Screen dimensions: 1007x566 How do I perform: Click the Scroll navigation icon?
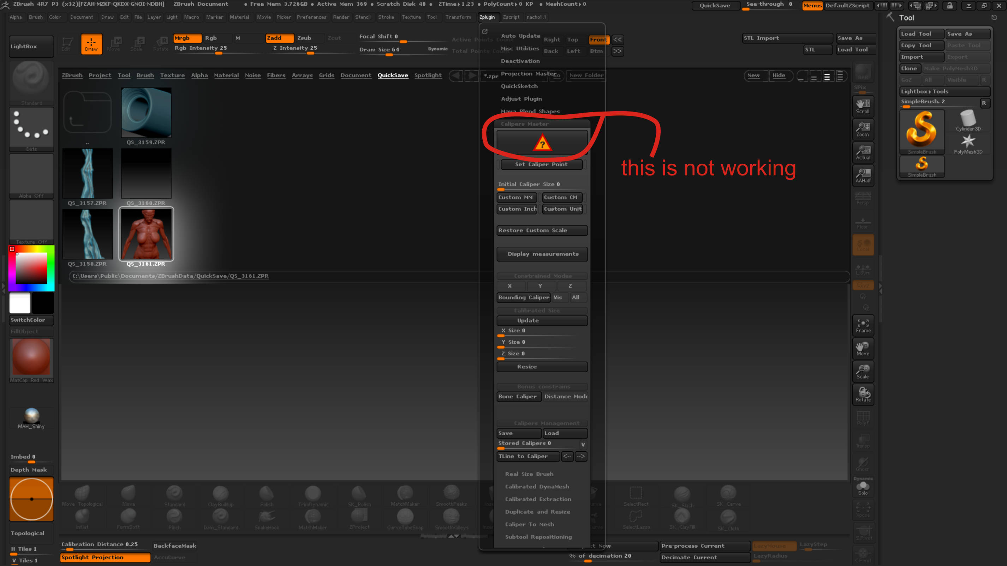pos(863,106)
